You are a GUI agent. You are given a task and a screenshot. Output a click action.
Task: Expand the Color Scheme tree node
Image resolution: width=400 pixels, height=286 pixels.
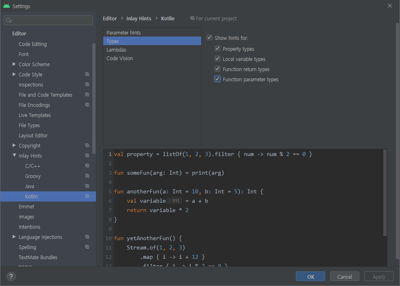pyautogui.click(x=14, y=64)
